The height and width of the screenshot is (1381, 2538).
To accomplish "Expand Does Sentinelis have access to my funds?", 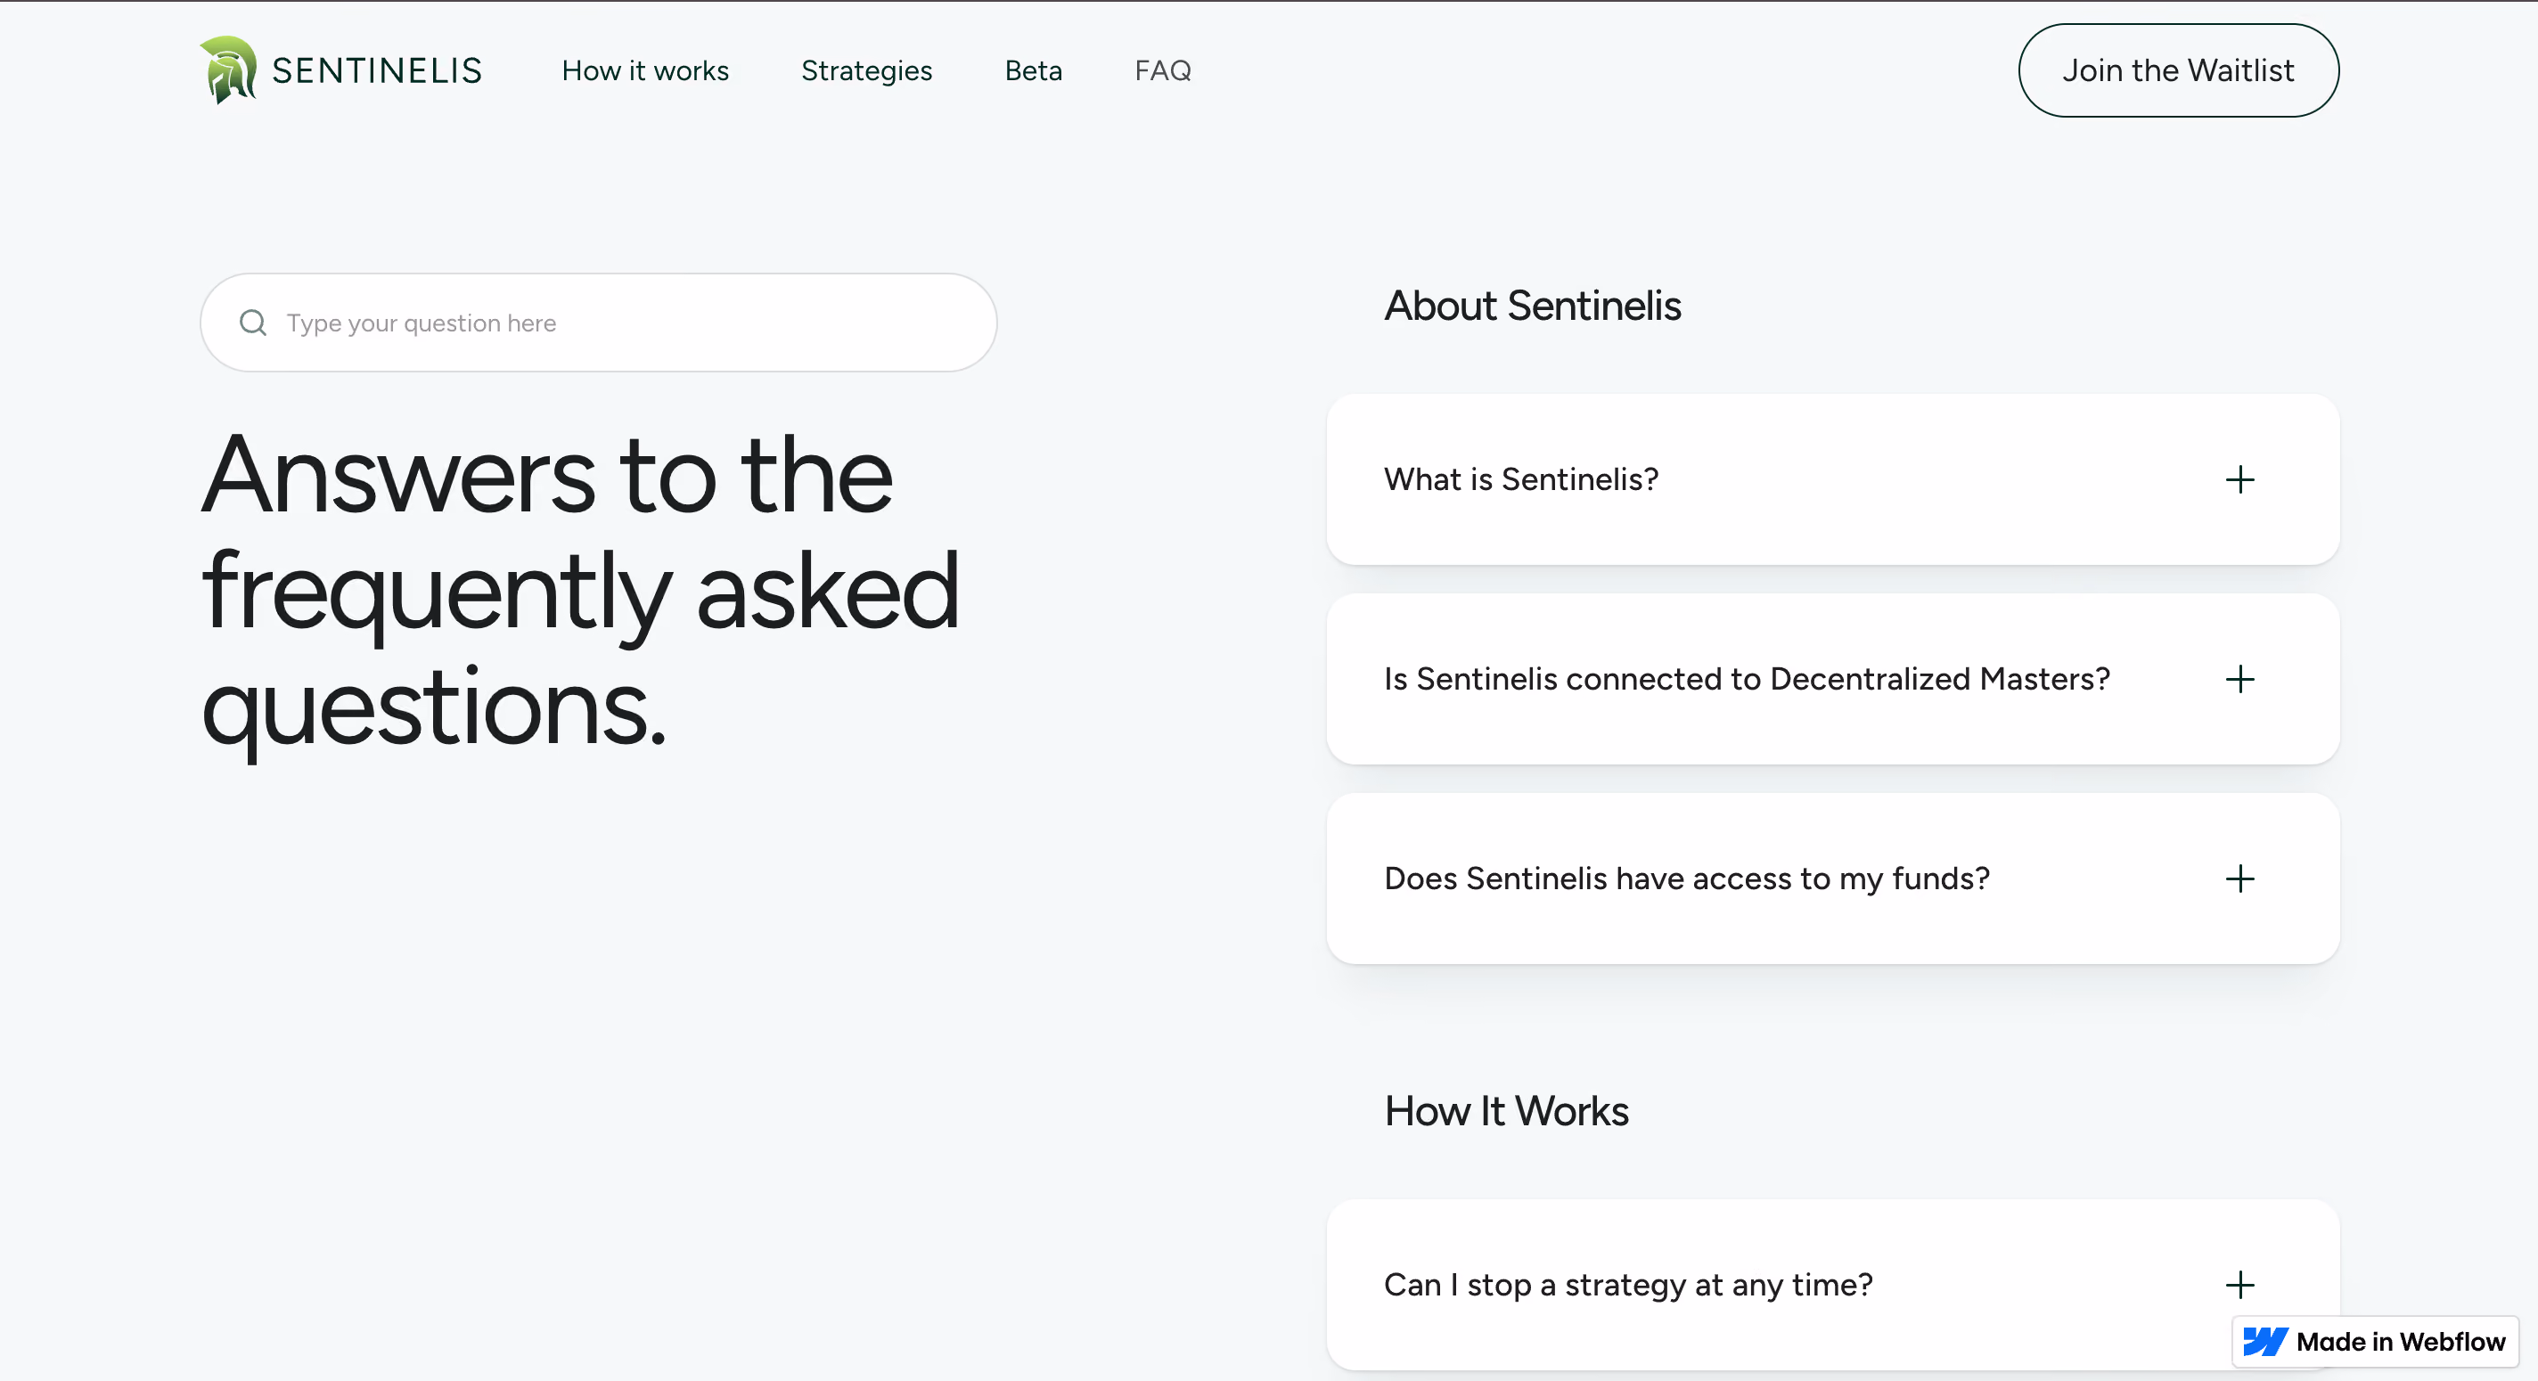I will [1832, 878].
